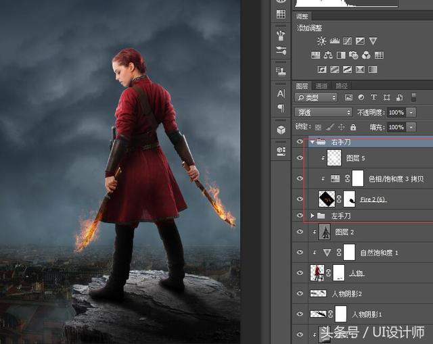Hide the 色相/饱和度 3 拷贝 layer

(x=300, y=178)
